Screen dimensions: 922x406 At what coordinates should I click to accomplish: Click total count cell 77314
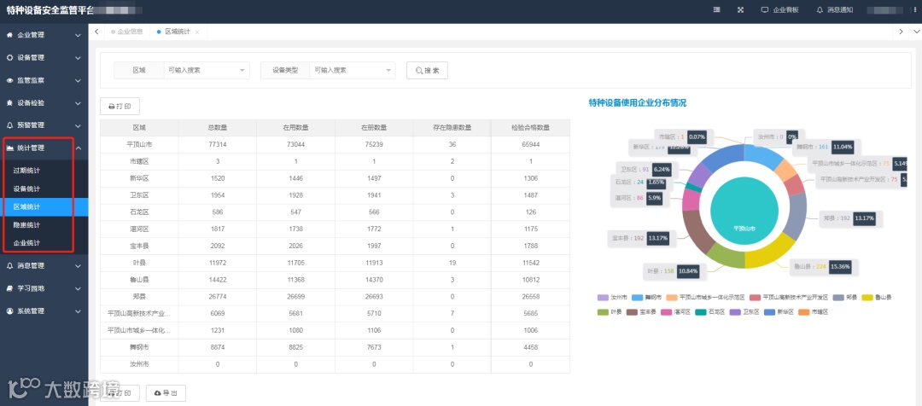pos(218,144)
